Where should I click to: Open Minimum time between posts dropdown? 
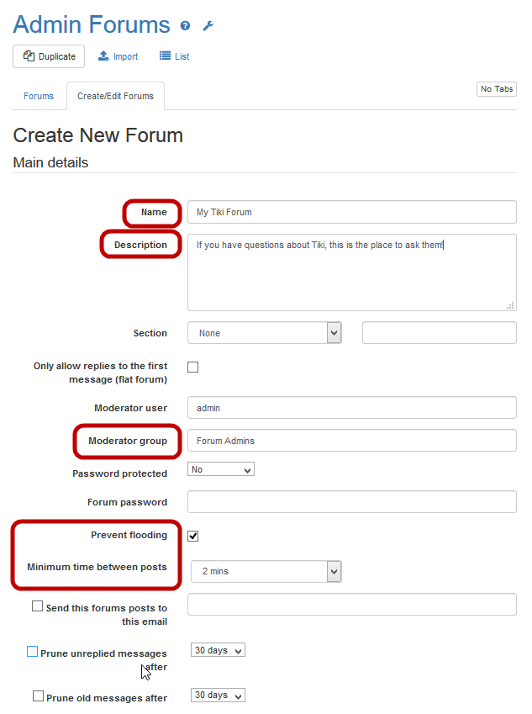[x=266, y=572]
